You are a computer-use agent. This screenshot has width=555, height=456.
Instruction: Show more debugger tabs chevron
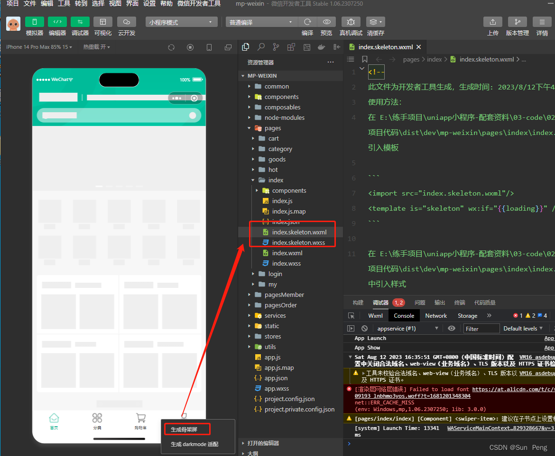point(489,315)
